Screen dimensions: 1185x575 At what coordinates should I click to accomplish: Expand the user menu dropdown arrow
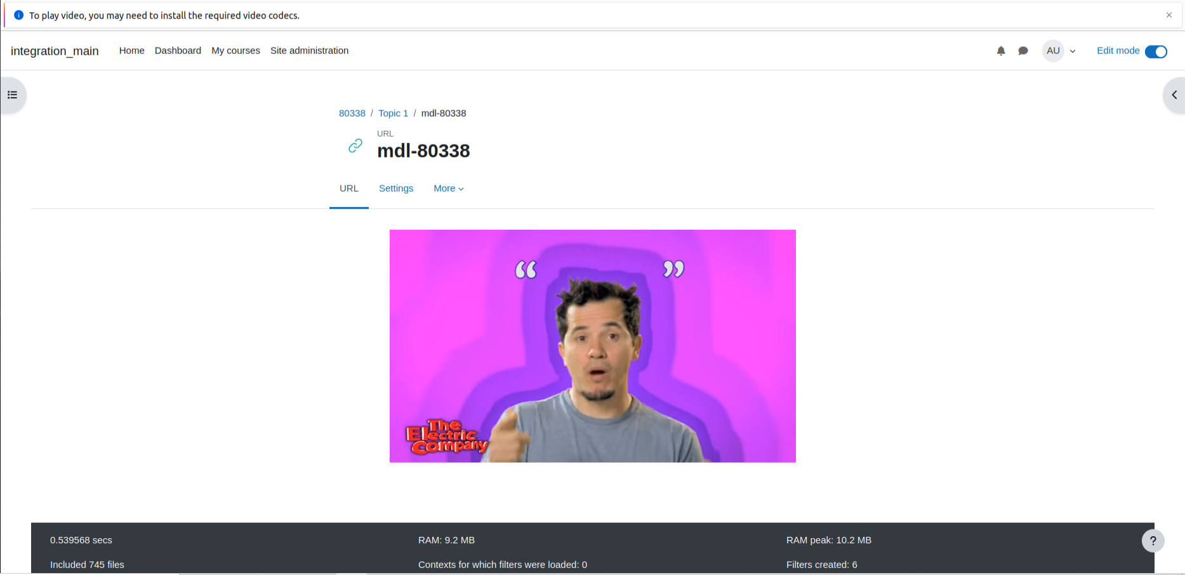1073,51
